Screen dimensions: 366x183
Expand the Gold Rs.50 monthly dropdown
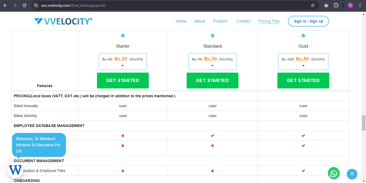pyautogui.click(x=303, y=66)
